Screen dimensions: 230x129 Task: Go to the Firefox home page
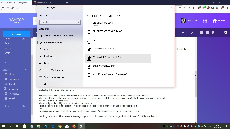(17, 8)
